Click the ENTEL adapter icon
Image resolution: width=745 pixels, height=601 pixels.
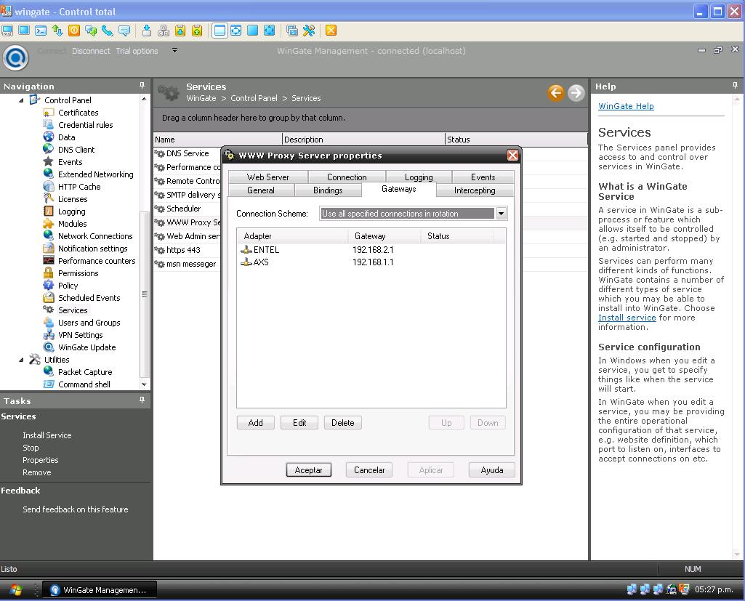[x=246, y=250]
